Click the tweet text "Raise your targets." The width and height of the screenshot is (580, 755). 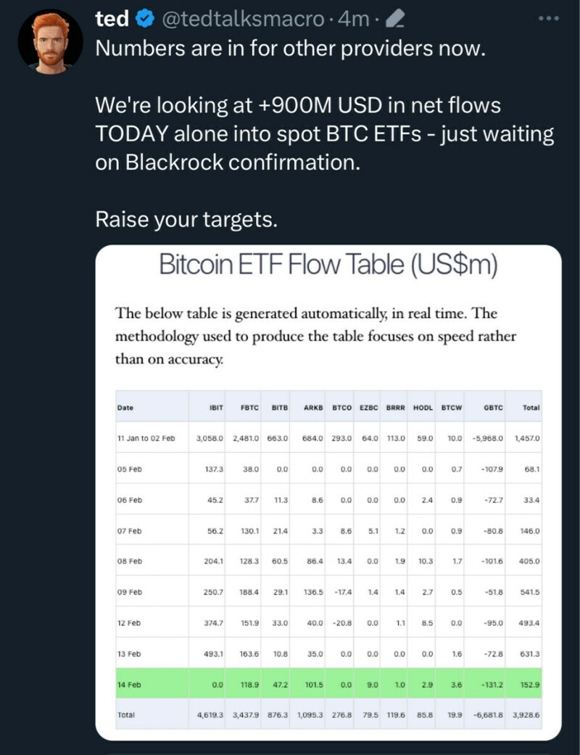click(186, 218)
